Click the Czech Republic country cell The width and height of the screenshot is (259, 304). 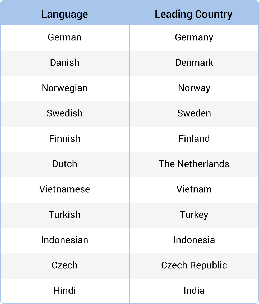click(x=194, y=265)
